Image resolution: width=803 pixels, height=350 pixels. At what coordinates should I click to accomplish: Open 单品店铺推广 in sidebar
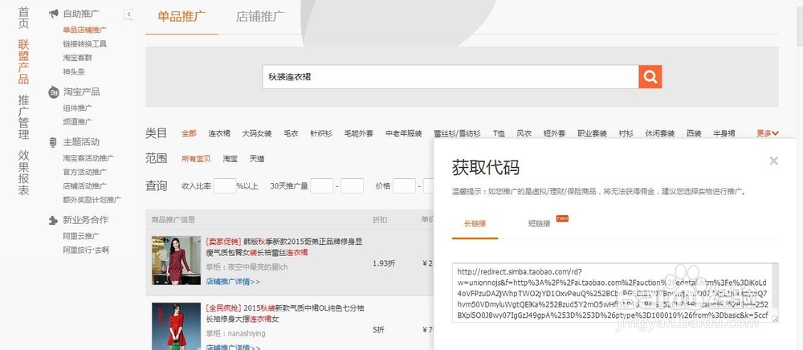84,31
